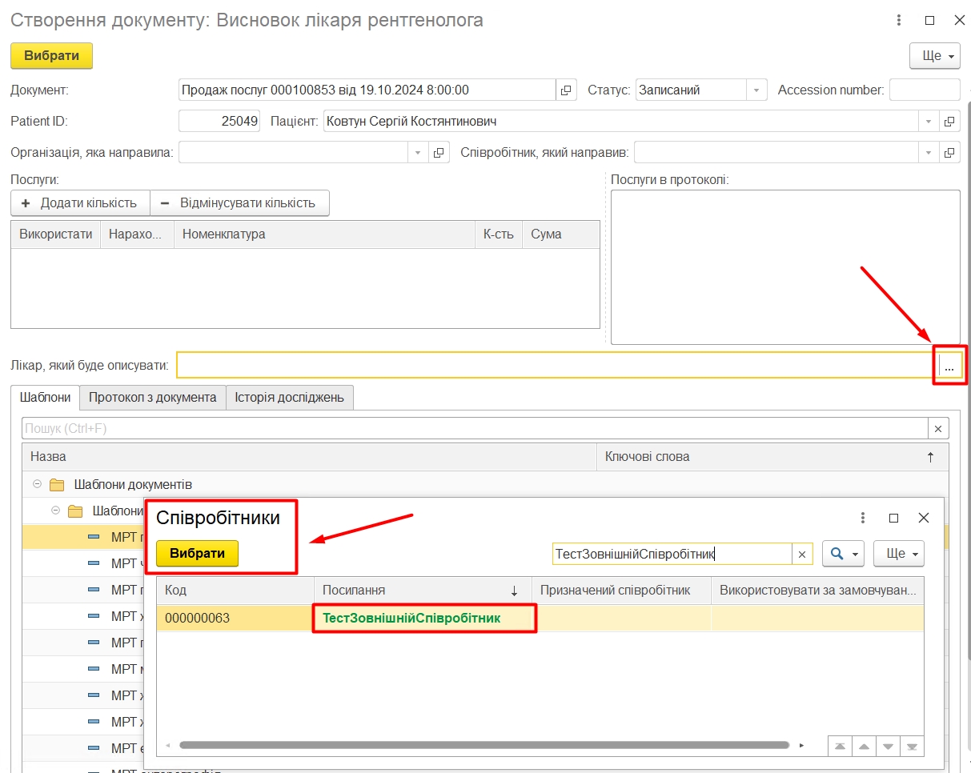Click the ellipsis button in Лікар, який буде описувати
Screen dimensions: 971x773
point(949,366)
